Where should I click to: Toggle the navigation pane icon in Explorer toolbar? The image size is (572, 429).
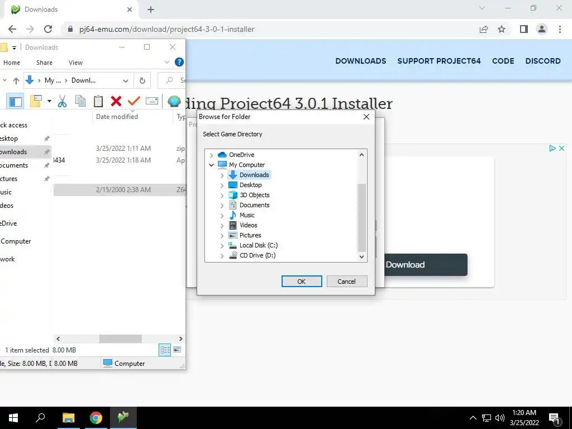(15, 101)
